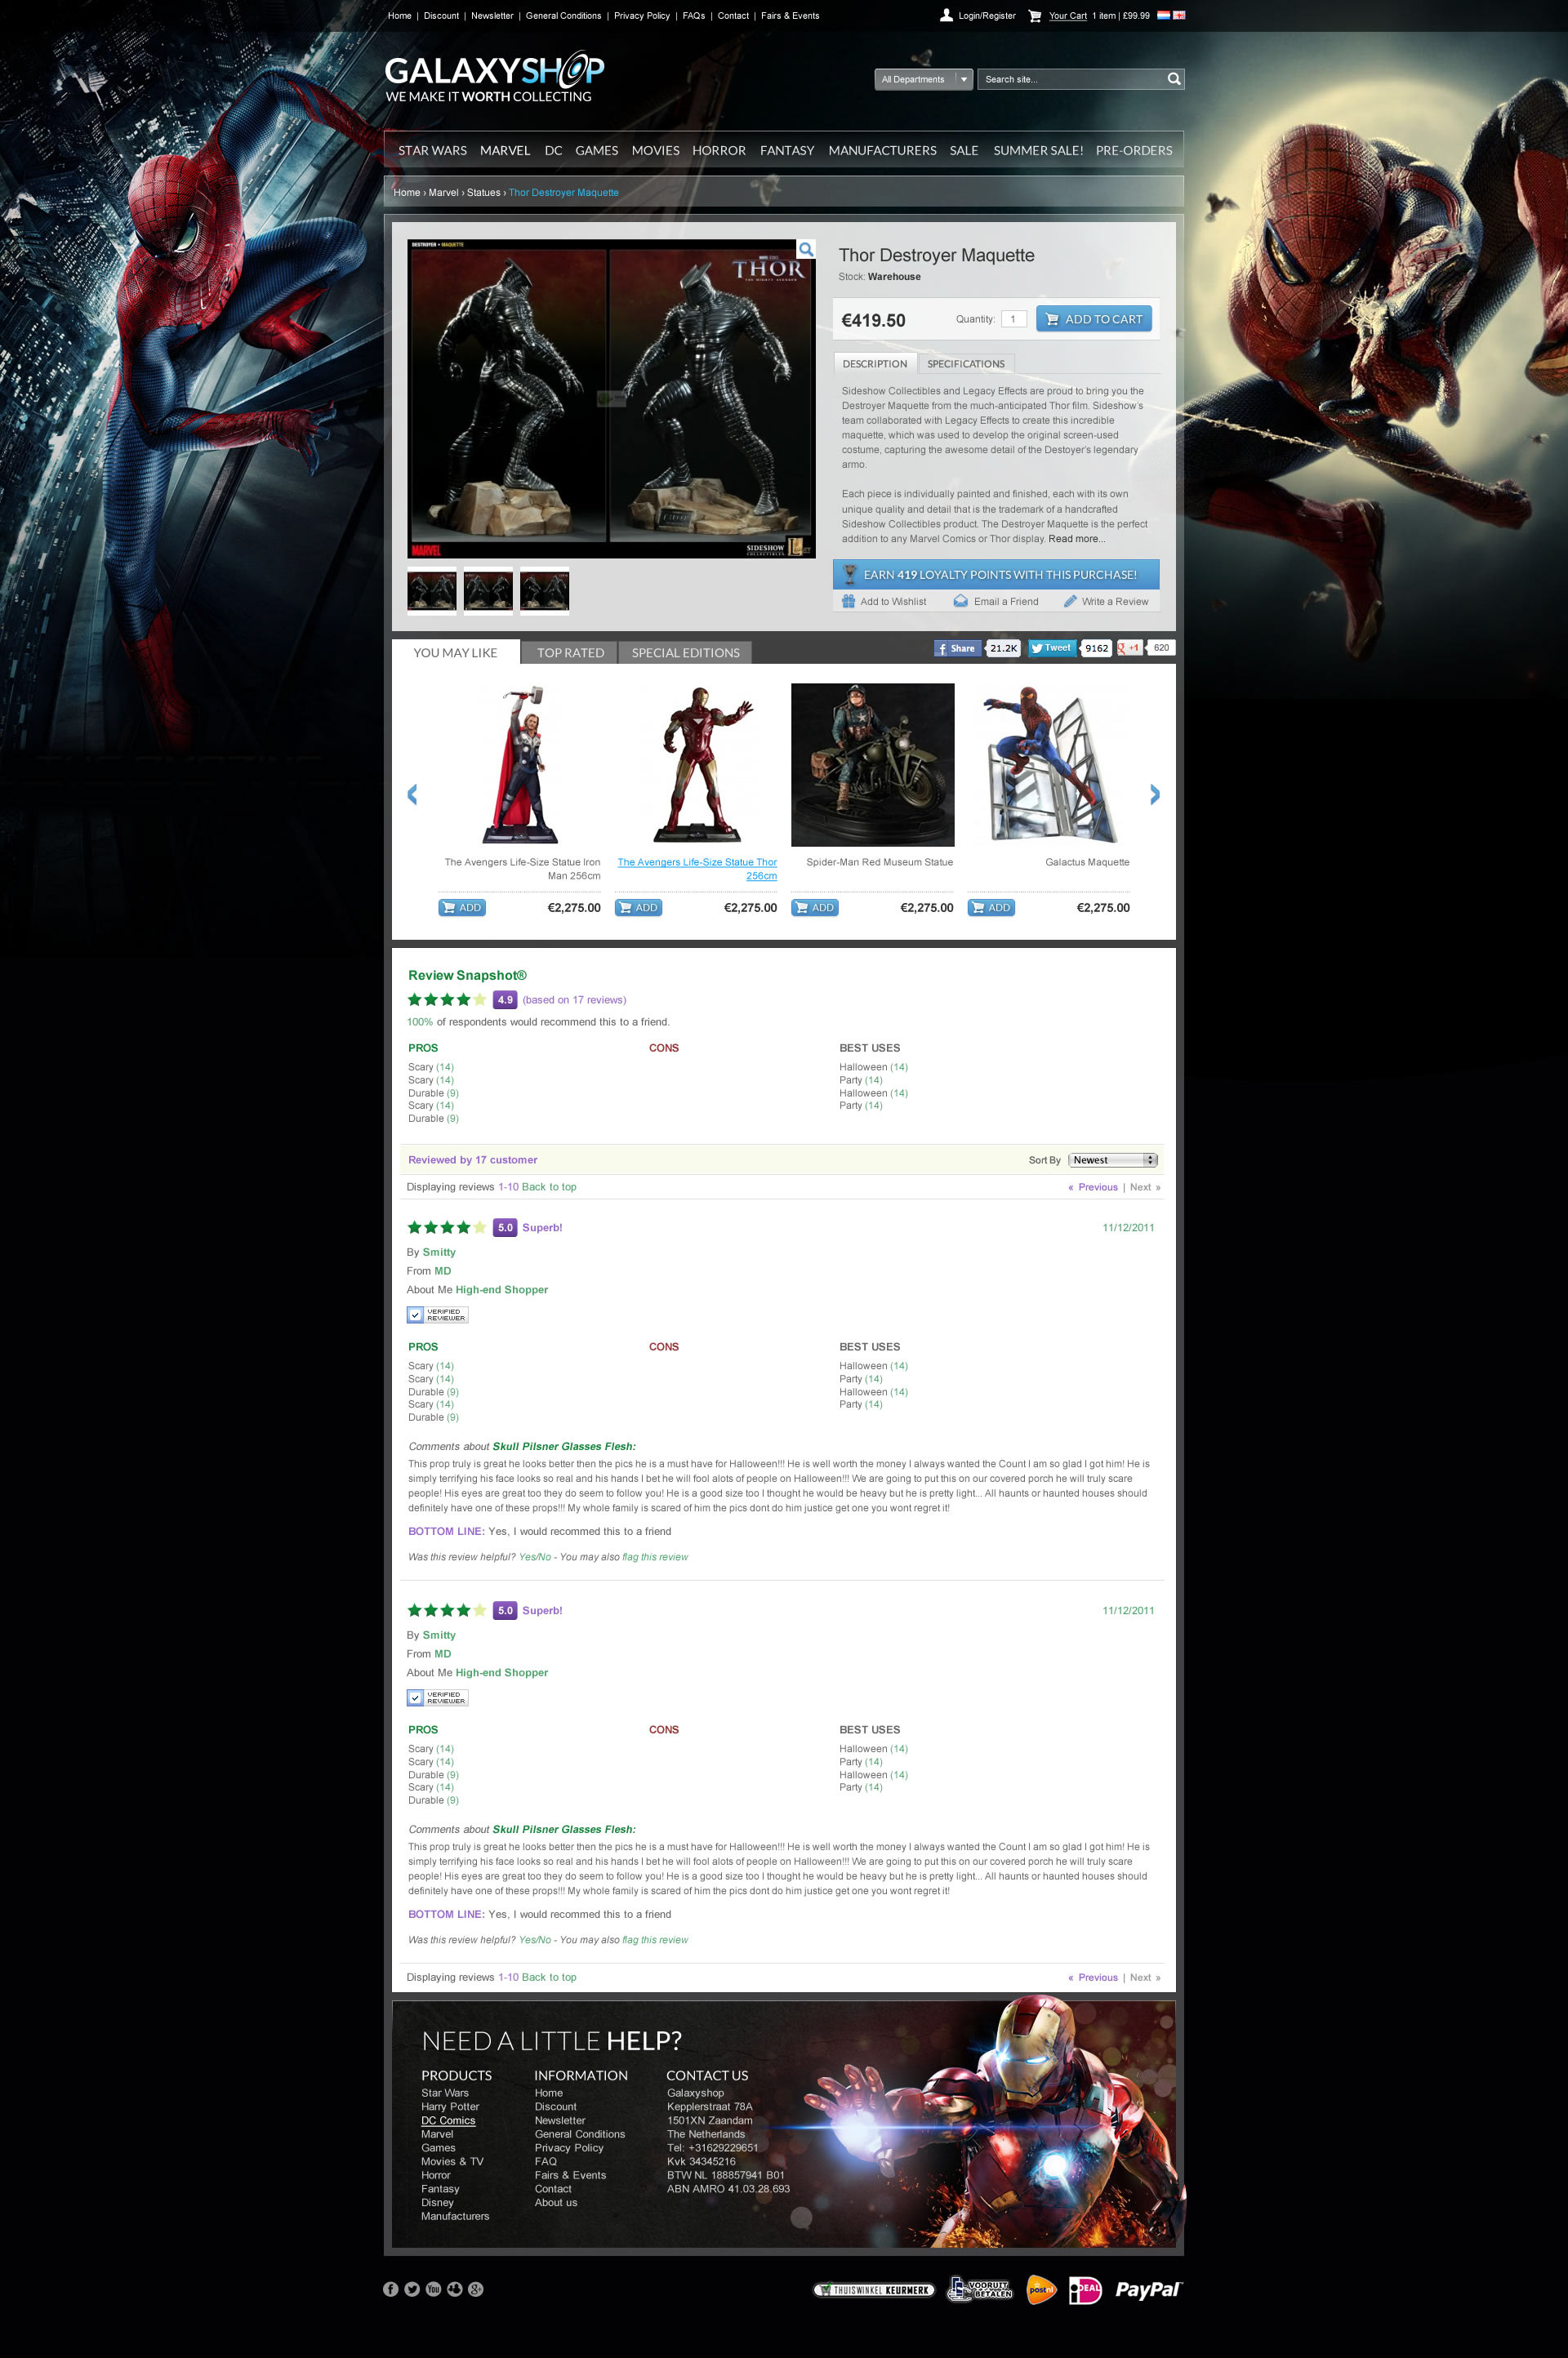The width and height of the screenshot is (1568, 2358).
Task: Click the Search site input field
Action: pos(1071,79)
